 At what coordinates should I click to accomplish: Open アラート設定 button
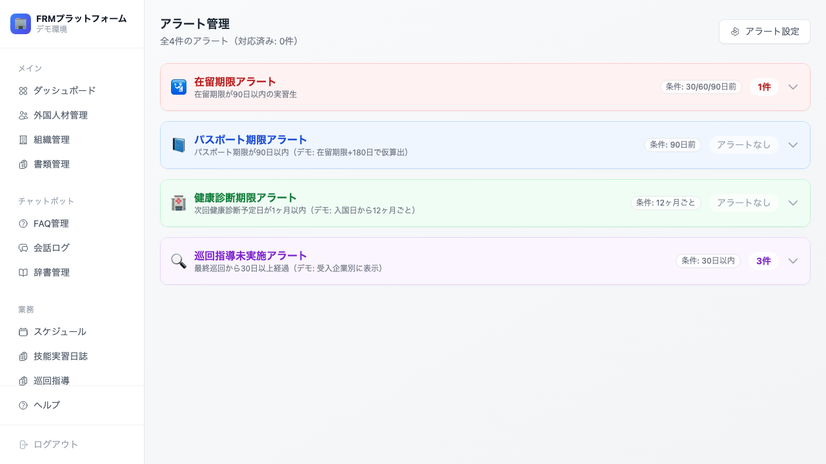click(765, 32)
